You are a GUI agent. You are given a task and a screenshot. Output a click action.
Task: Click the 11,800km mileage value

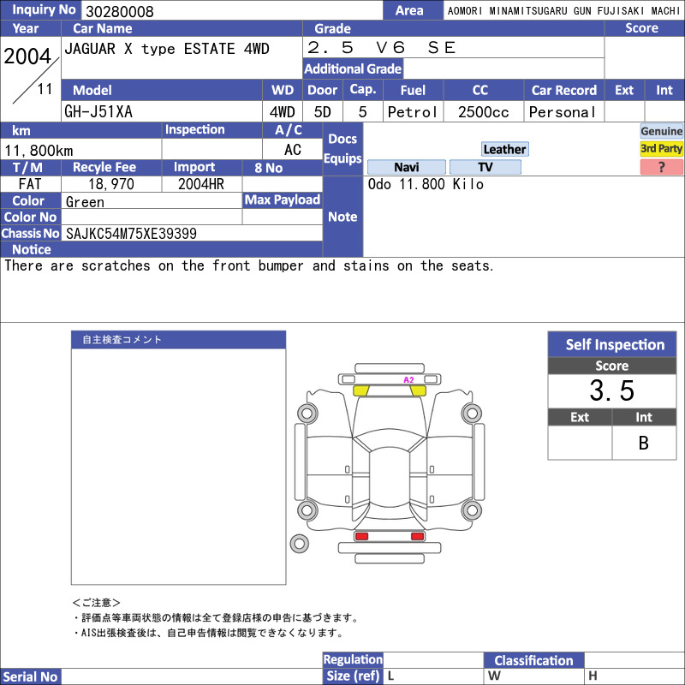coord(39,151)
